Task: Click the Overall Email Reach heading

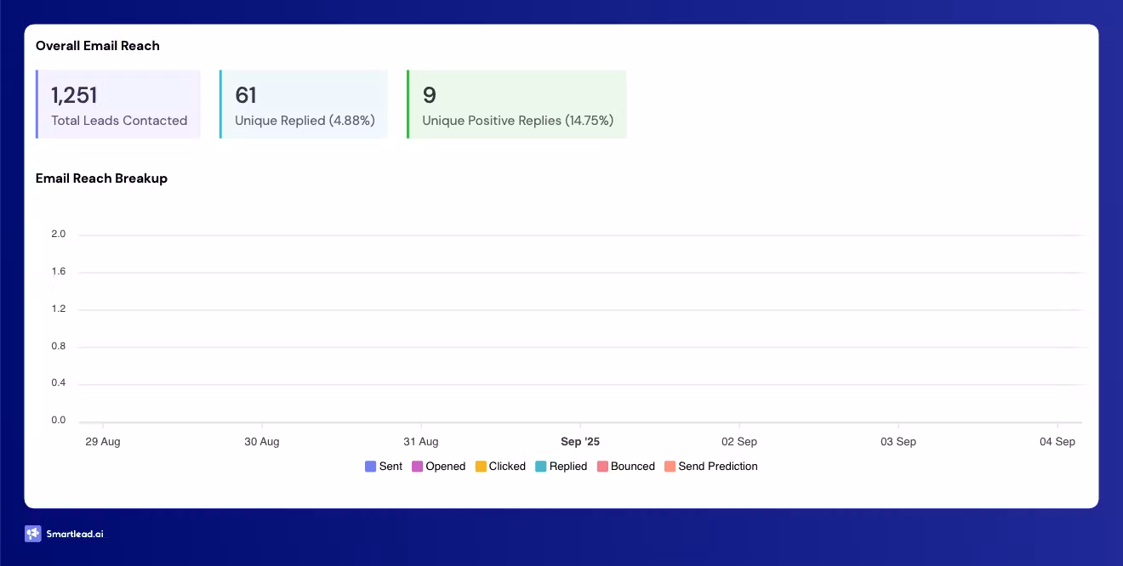Action: (98, 46)
